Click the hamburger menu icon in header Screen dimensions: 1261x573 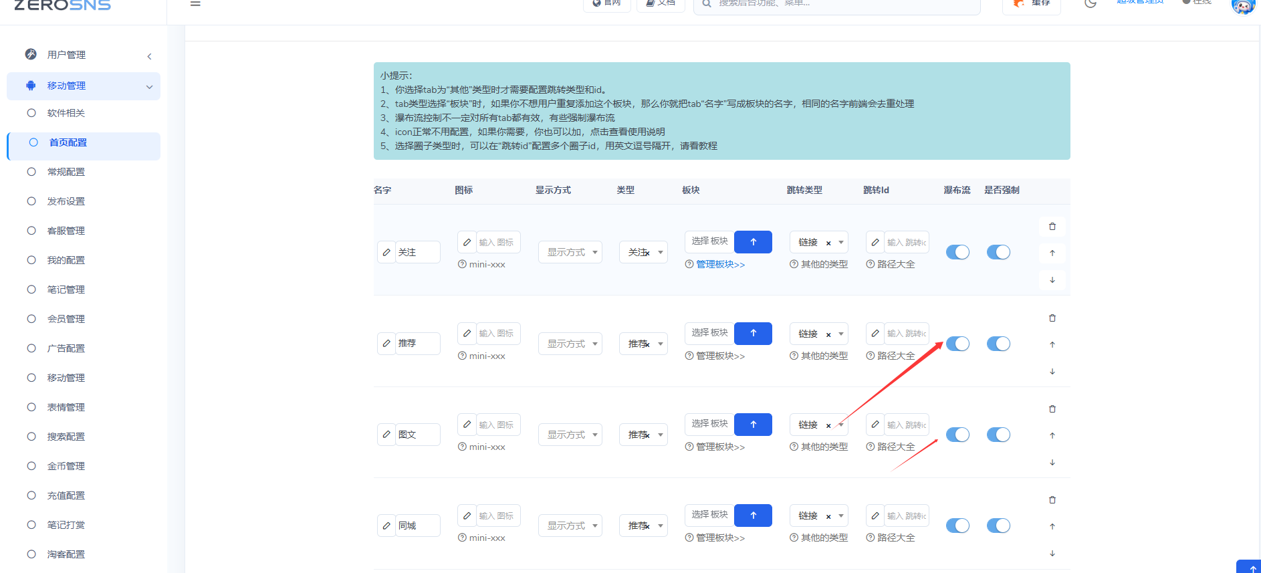click(x=195, y=3)
